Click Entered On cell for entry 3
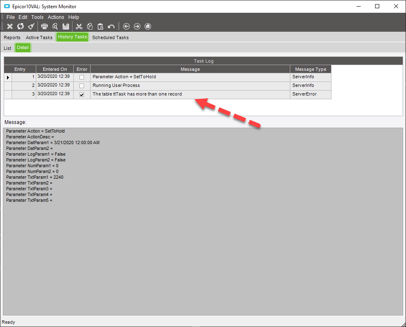The image size is (406, 327). pyautogui.click(x=55, y=94)
